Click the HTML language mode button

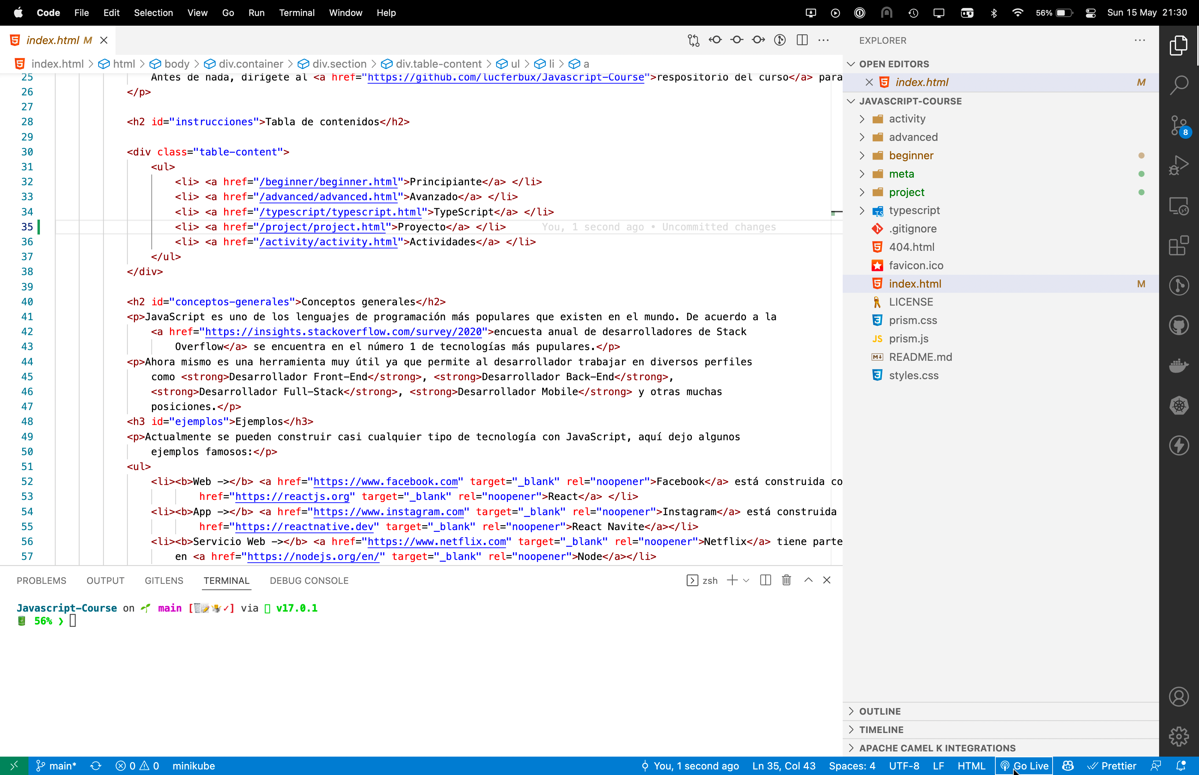(971, 766)
